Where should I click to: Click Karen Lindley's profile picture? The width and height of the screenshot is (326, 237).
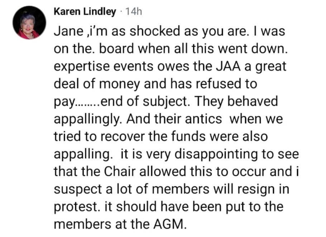click(x=29, y=23)
